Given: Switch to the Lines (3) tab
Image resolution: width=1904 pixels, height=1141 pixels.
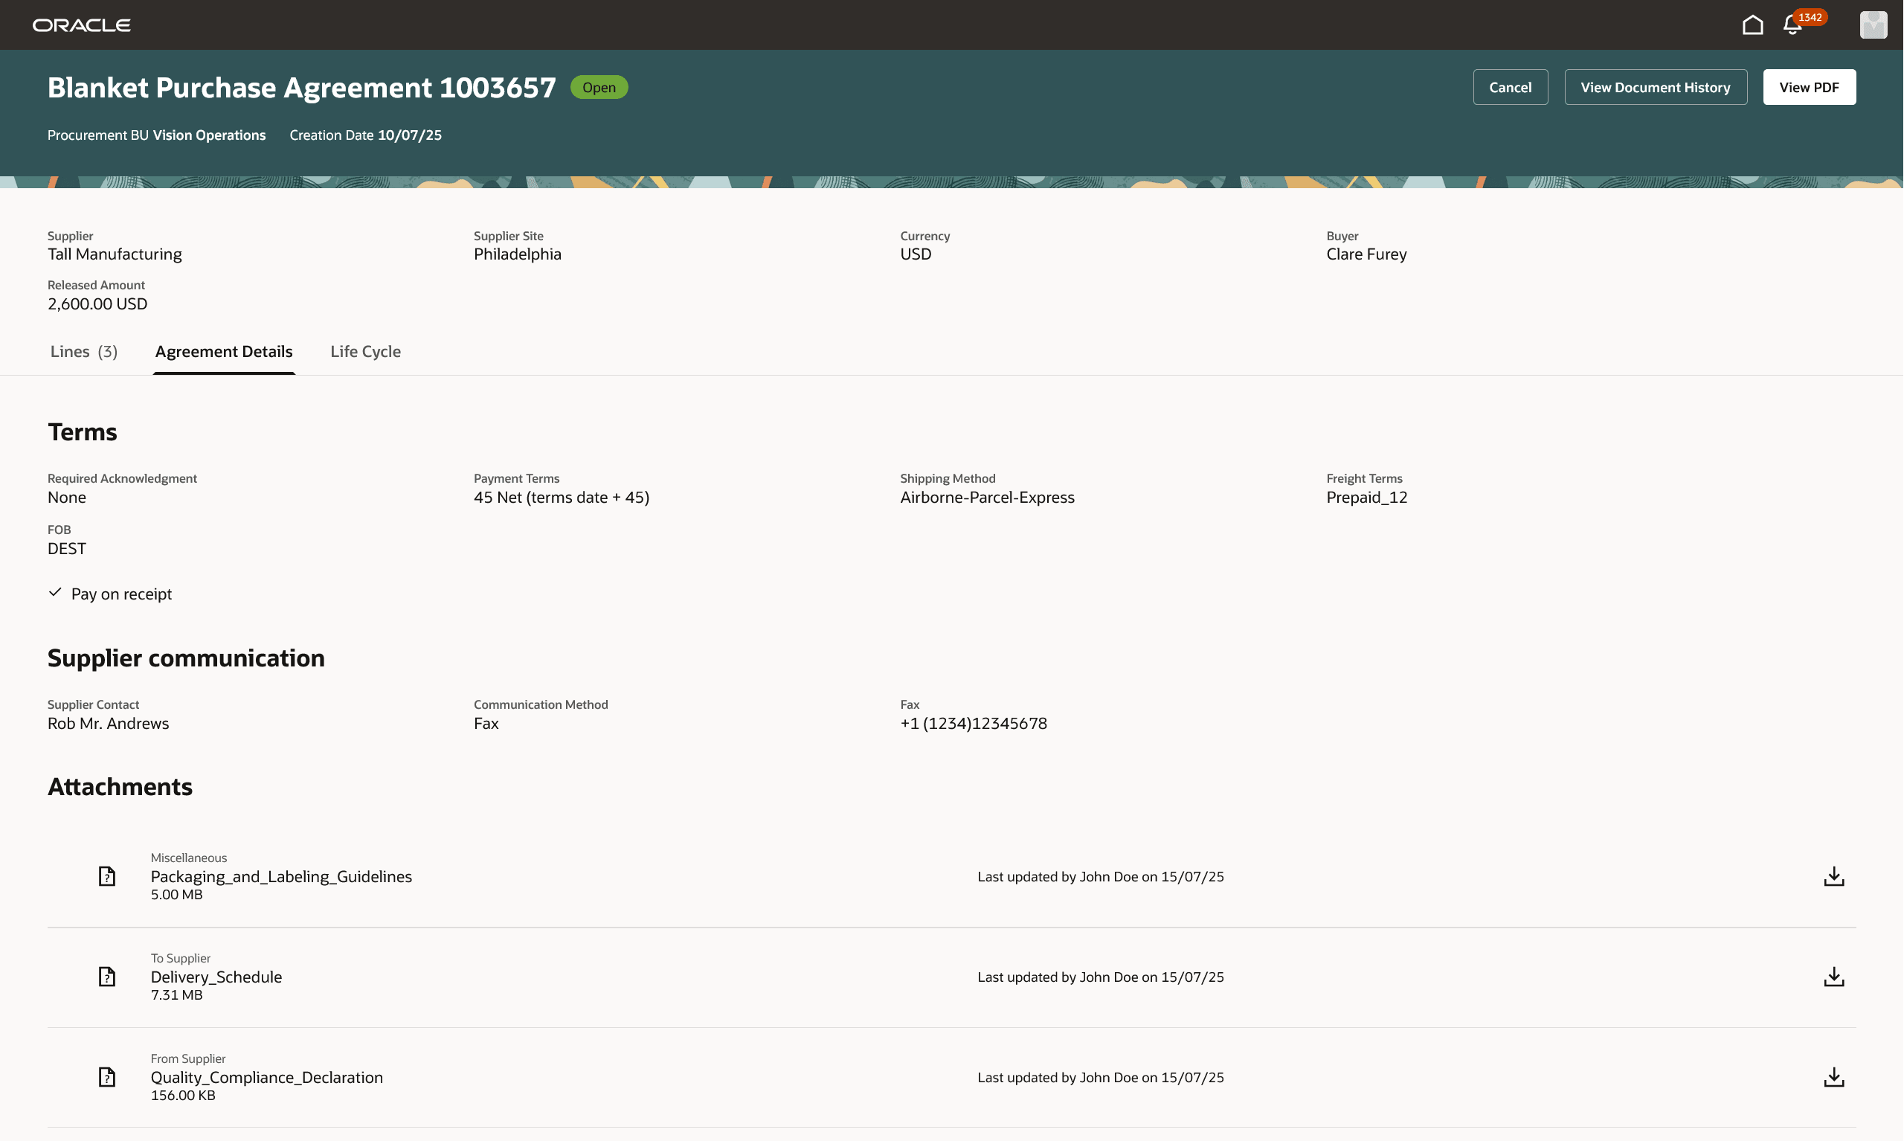Looking at the screenshot, I should click(x=84, y=351).
